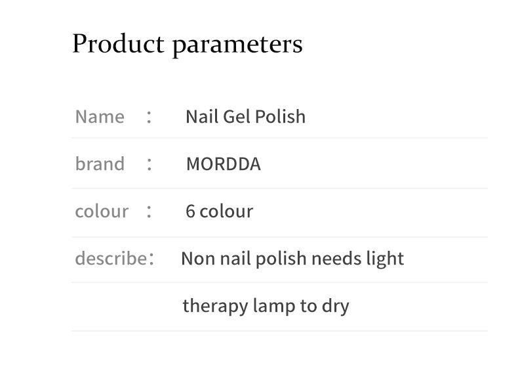Click the MORDDA brand name
This screenshot has width=518, height=371.
[224, 164]
